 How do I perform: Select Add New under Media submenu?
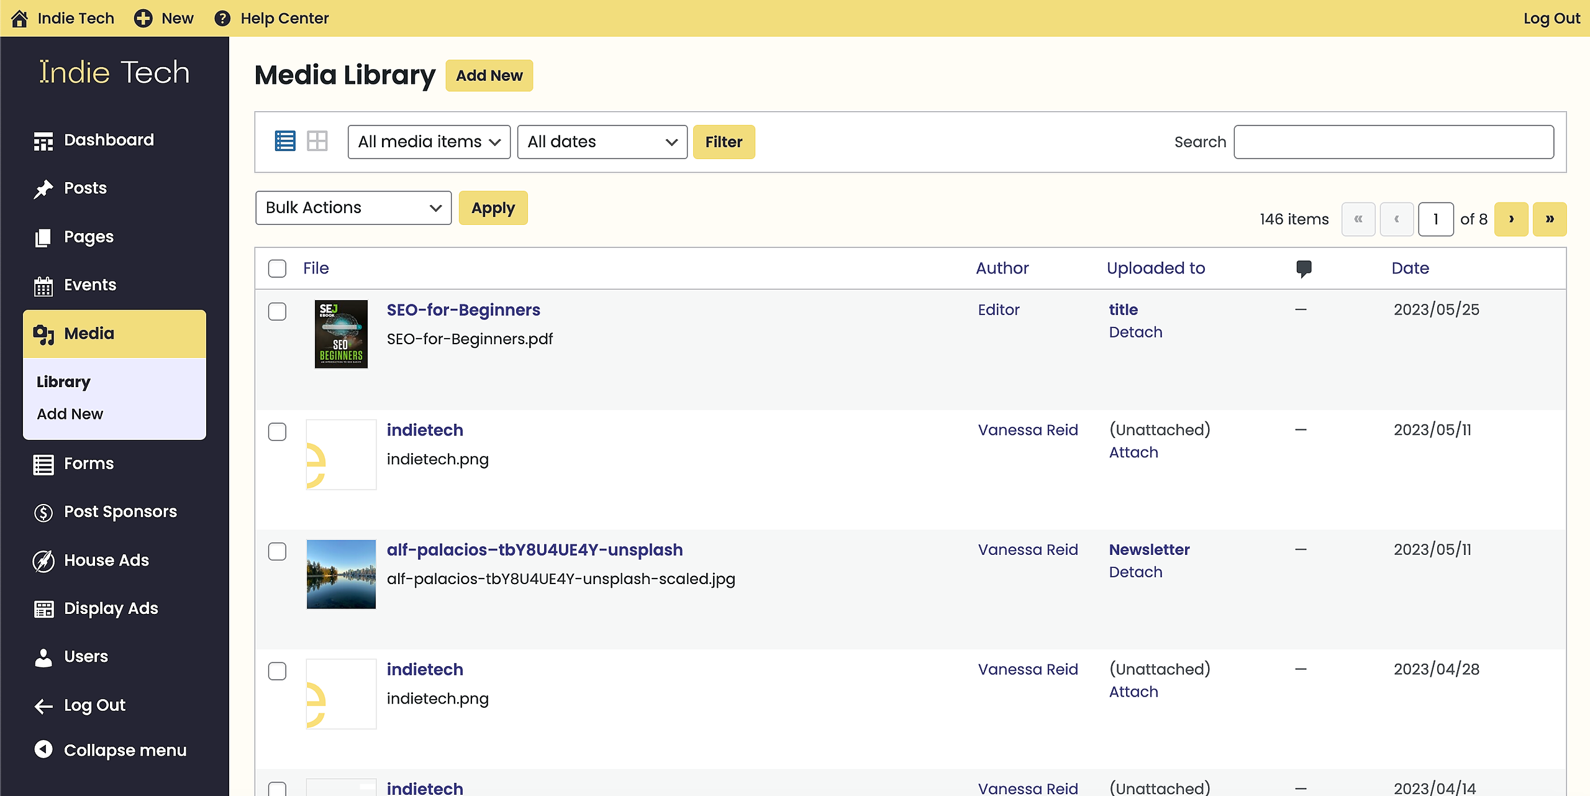click(70, 414)
